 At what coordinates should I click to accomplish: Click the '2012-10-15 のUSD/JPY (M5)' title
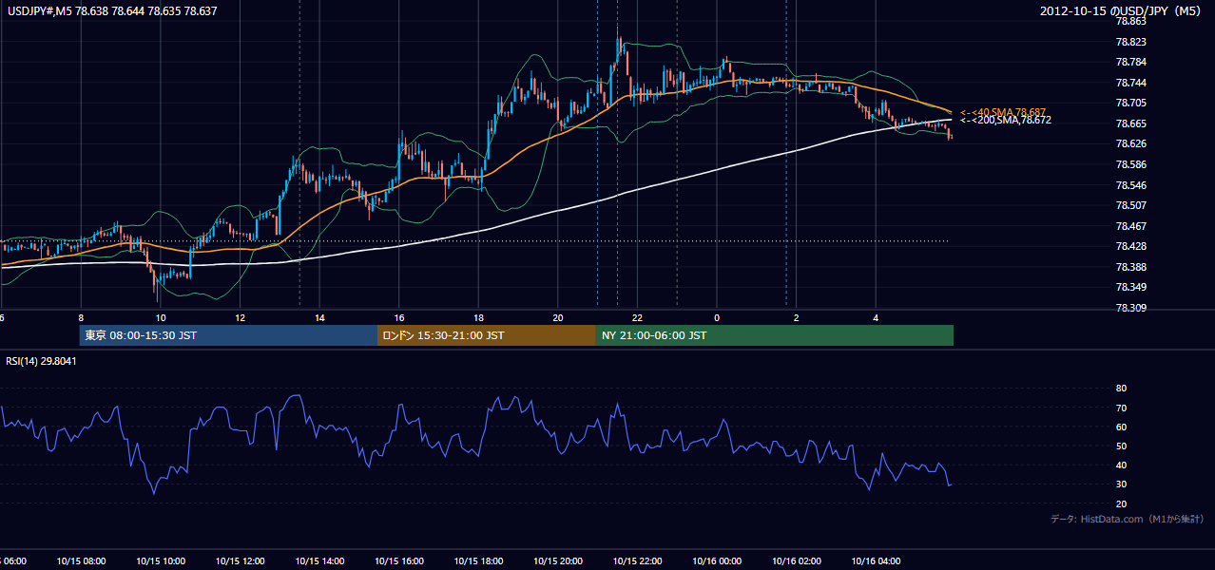click(1122, 11)
